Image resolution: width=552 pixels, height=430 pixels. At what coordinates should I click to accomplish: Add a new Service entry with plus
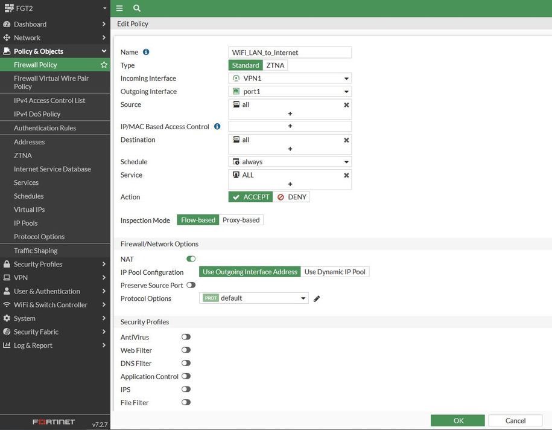pyautogui.click(x=290, y=184)
